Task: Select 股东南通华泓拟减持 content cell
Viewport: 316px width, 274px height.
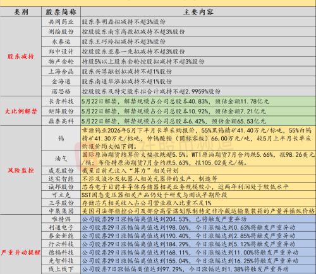Action: coord(198,81)
